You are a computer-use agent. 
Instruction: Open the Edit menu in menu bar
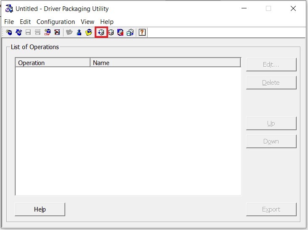(25, 22)
